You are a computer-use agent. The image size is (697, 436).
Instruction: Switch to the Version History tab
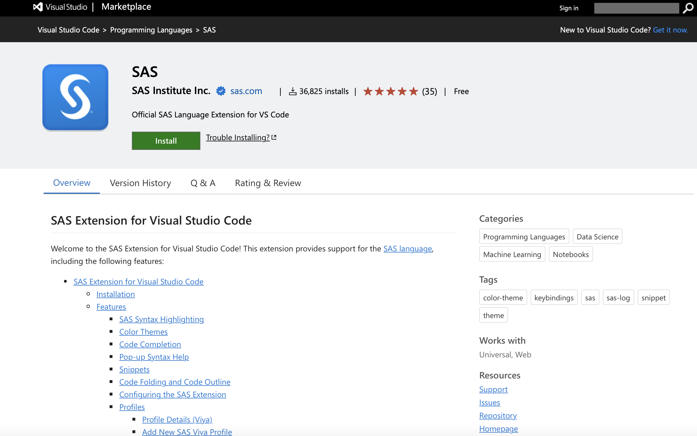click(x=140, y=183)
